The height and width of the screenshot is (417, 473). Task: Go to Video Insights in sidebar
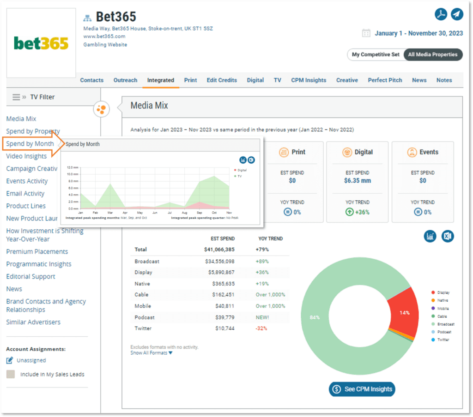tap(26, 156)
